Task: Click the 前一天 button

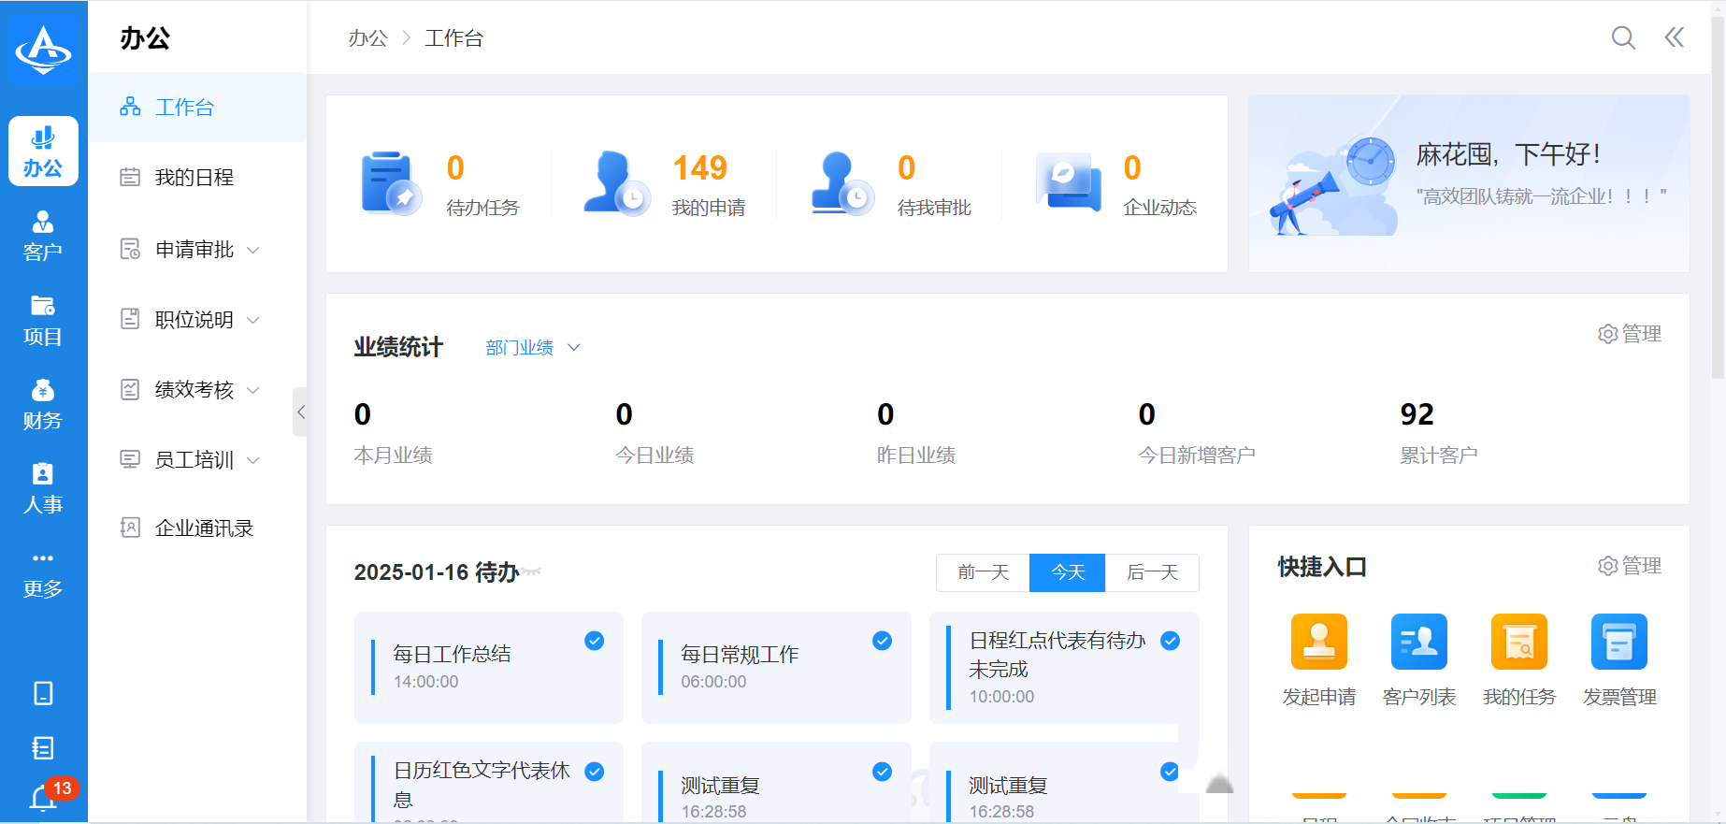Action: click(983, 572)
